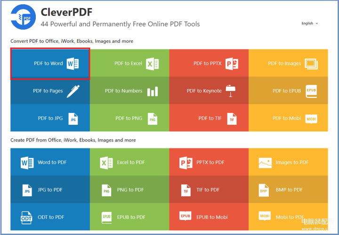Click the picture icon in Images to PDF
This screenshot has height=235, width=339.
(x=265, y=163)
